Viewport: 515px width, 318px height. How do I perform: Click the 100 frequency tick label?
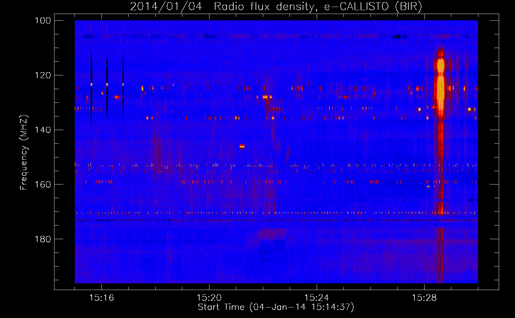click(x=43, y=21)
